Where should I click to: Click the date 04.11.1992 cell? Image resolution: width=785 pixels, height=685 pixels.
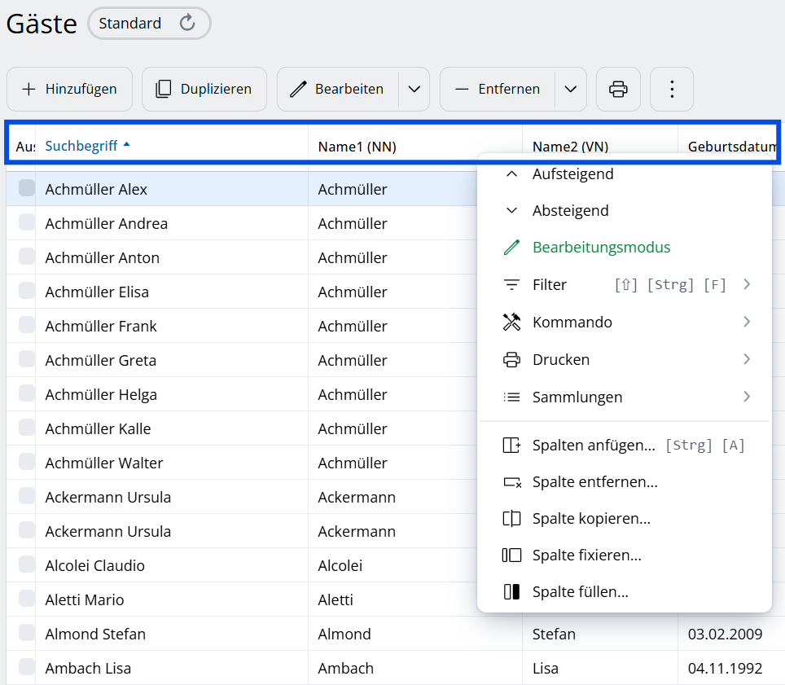click(725, 668)
